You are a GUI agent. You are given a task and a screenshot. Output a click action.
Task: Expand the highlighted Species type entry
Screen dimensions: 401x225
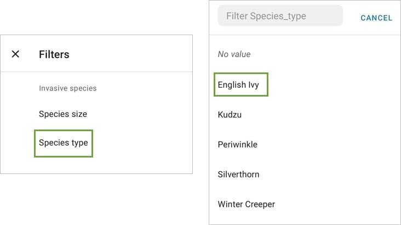coord(63,143)
